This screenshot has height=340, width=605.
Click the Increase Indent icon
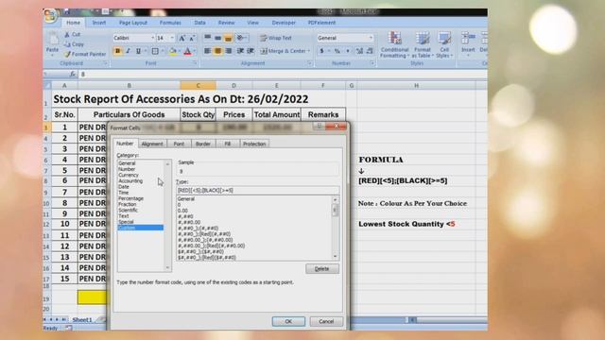click(x=251, y=51)
